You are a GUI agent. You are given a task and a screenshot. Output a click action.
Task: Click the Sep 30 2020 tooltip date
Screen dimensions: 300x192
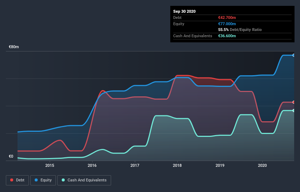(185, 11)
